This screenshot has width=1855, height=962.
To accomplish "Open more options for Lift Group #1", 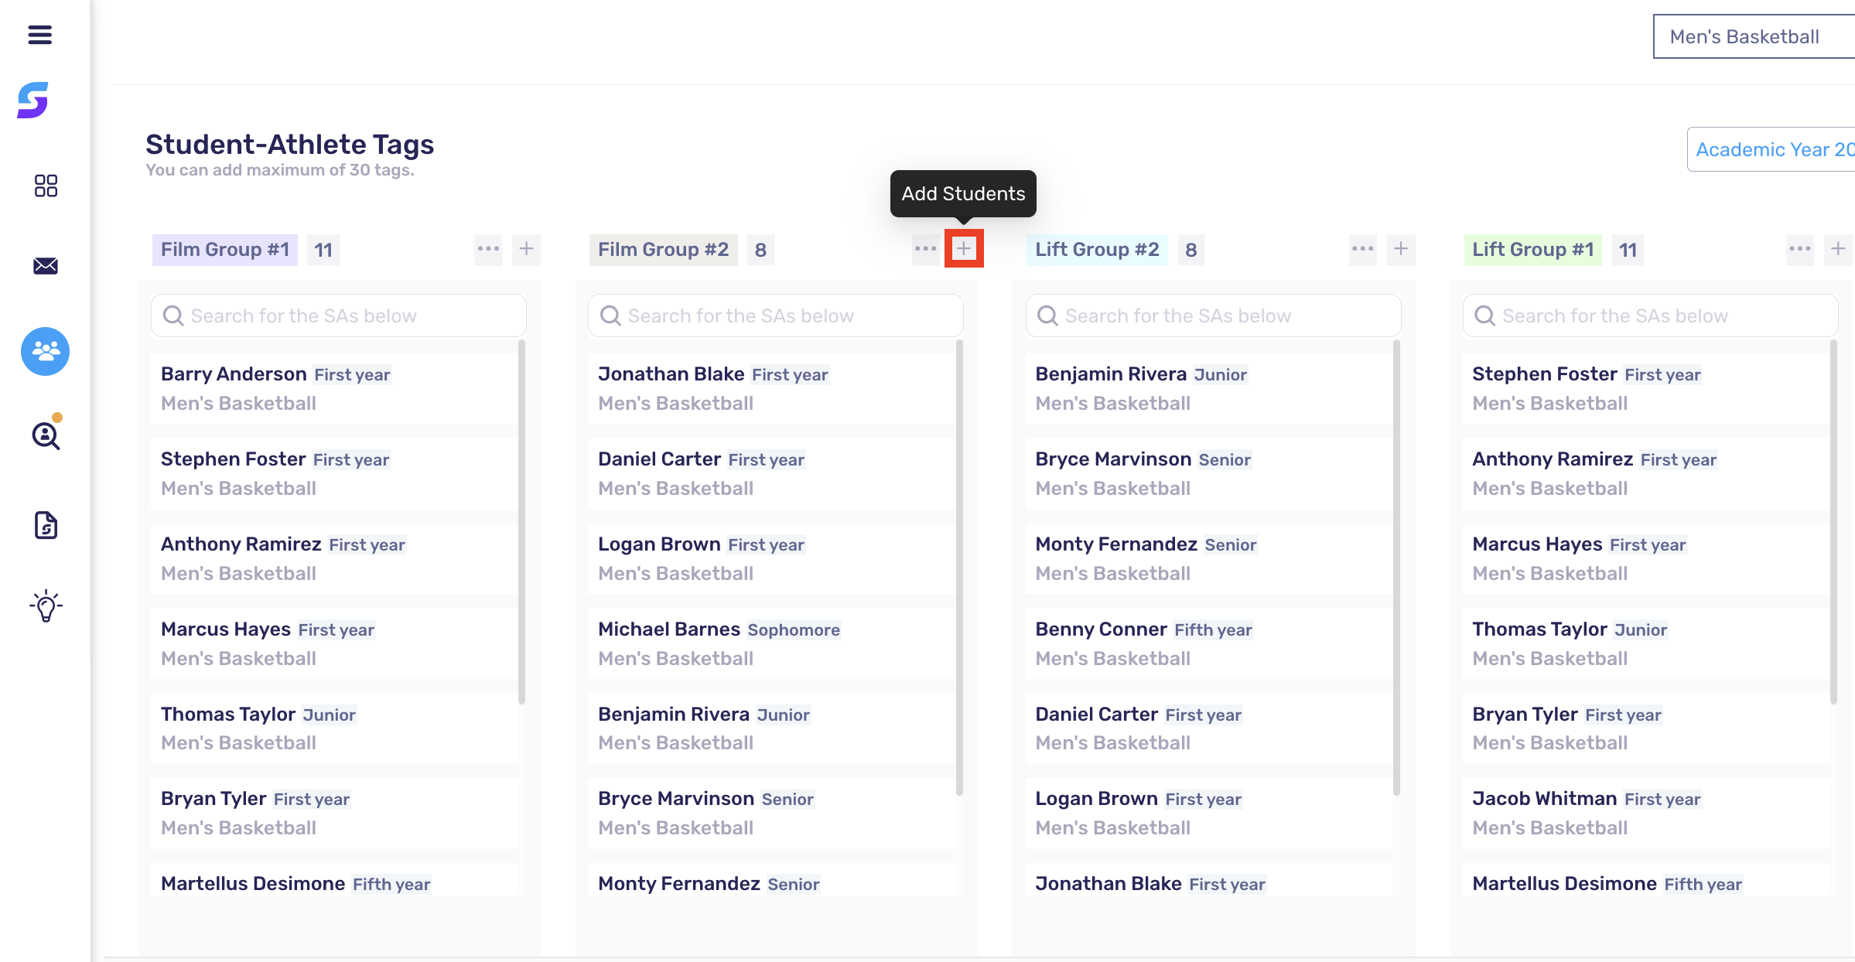I will [x=1799, y=249].
